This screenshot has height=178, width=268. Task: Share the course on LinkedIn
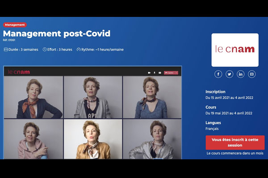[x=241, y=74]
